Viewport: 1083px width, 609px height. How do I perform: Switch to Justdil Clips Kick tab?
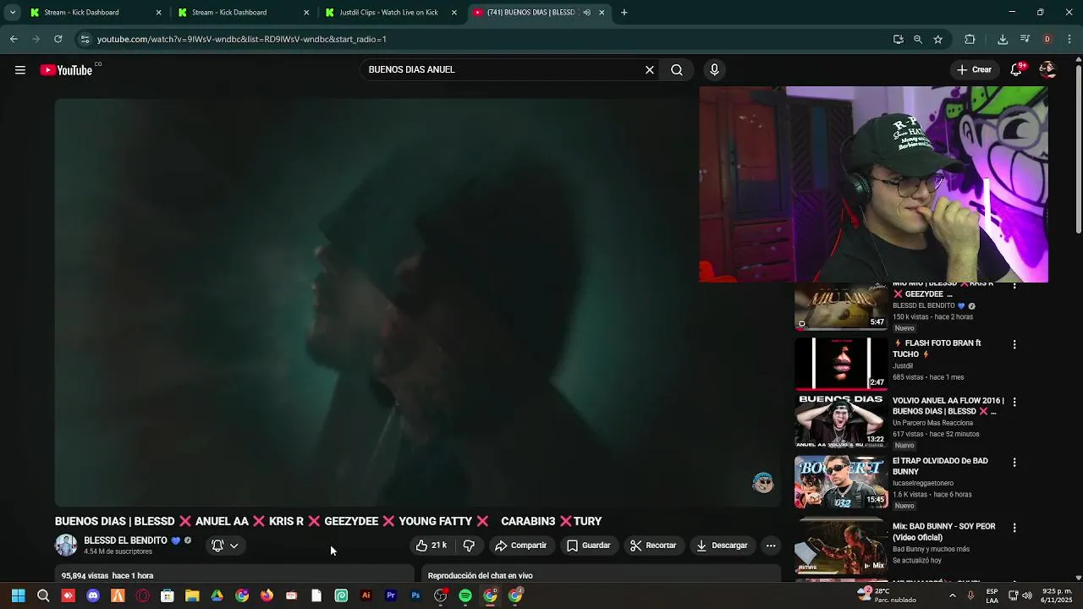pos(391,13)
